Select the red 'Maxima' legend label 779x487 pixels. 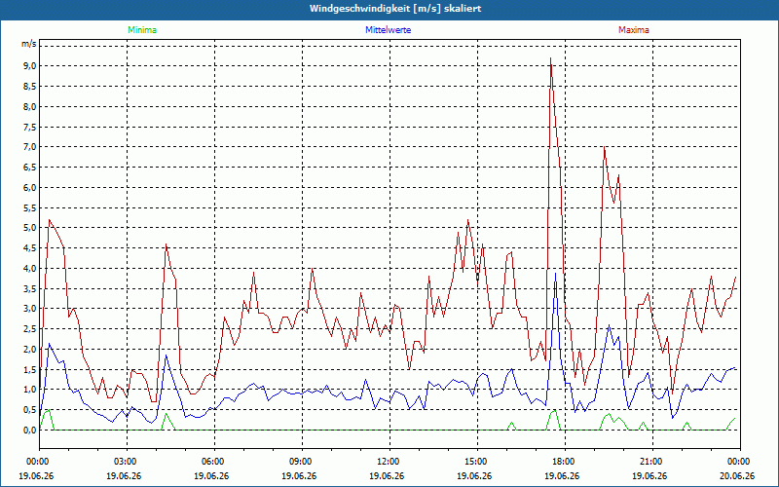tap(634, 30)
